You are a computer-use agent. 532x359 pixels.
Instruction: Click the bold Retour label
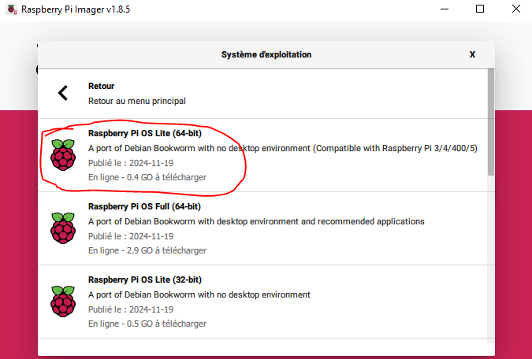coord(101,86)
